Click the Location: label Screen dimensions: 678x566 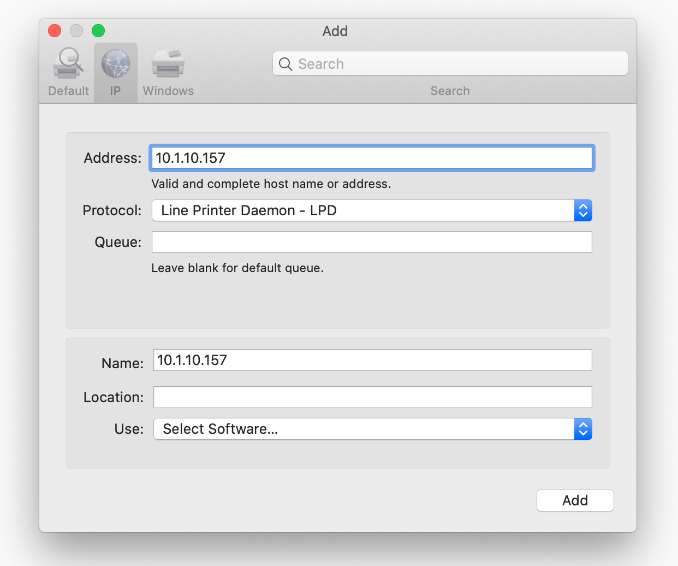tap(114, 397)
